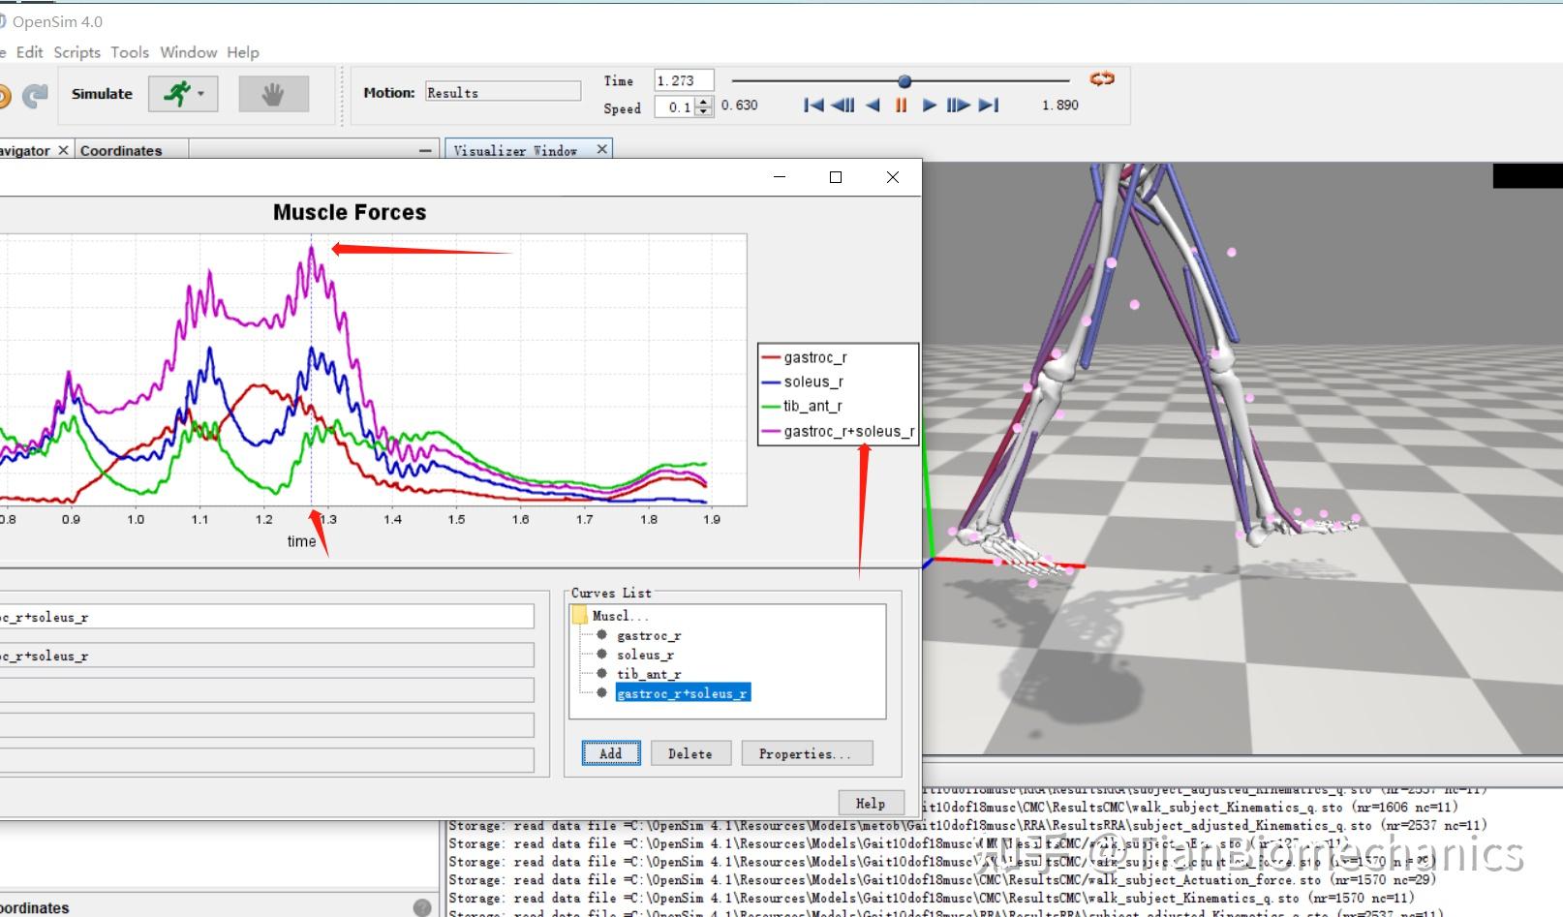Play the motion in reverse
Screen dimensions: 1563x917
(x=873, y=106)
